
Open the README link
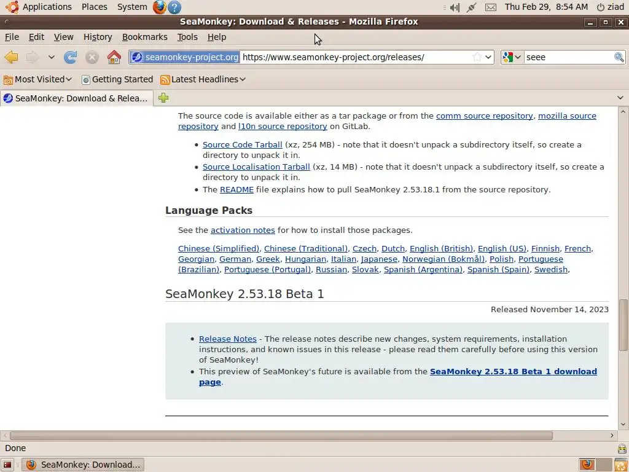[236, 190]
